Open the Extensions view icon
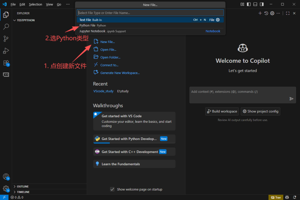The height and width of the screenshot is (200, 300). coord(6,63)
